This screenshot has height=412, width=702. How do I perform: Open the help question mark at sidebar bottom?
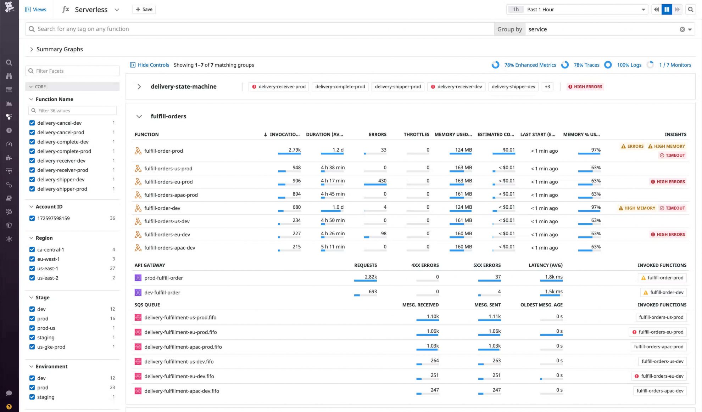pos(9,406)
